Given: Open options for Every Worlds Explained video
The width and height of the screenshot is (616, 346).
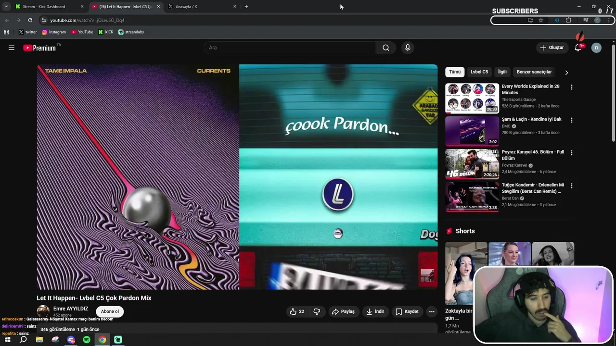Looking at the screenshot, I should [x=571, y=87].
